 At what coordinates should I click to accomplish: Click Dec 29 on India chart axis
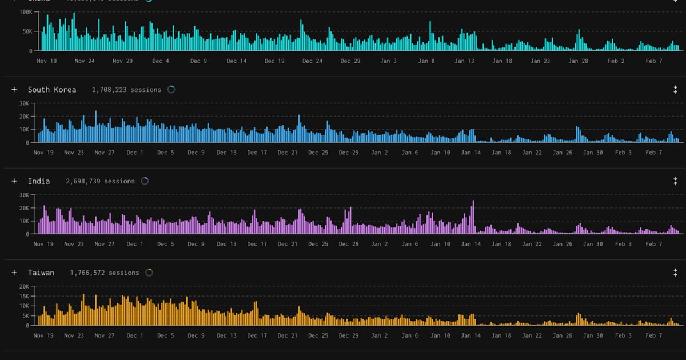click(349, 244)
